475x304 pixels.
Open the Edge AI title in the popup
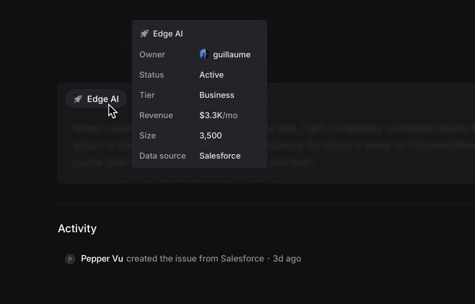[x=168, y=34]
